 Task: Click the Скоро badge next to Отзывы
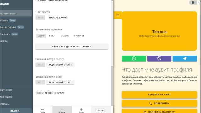coord(13,20)
